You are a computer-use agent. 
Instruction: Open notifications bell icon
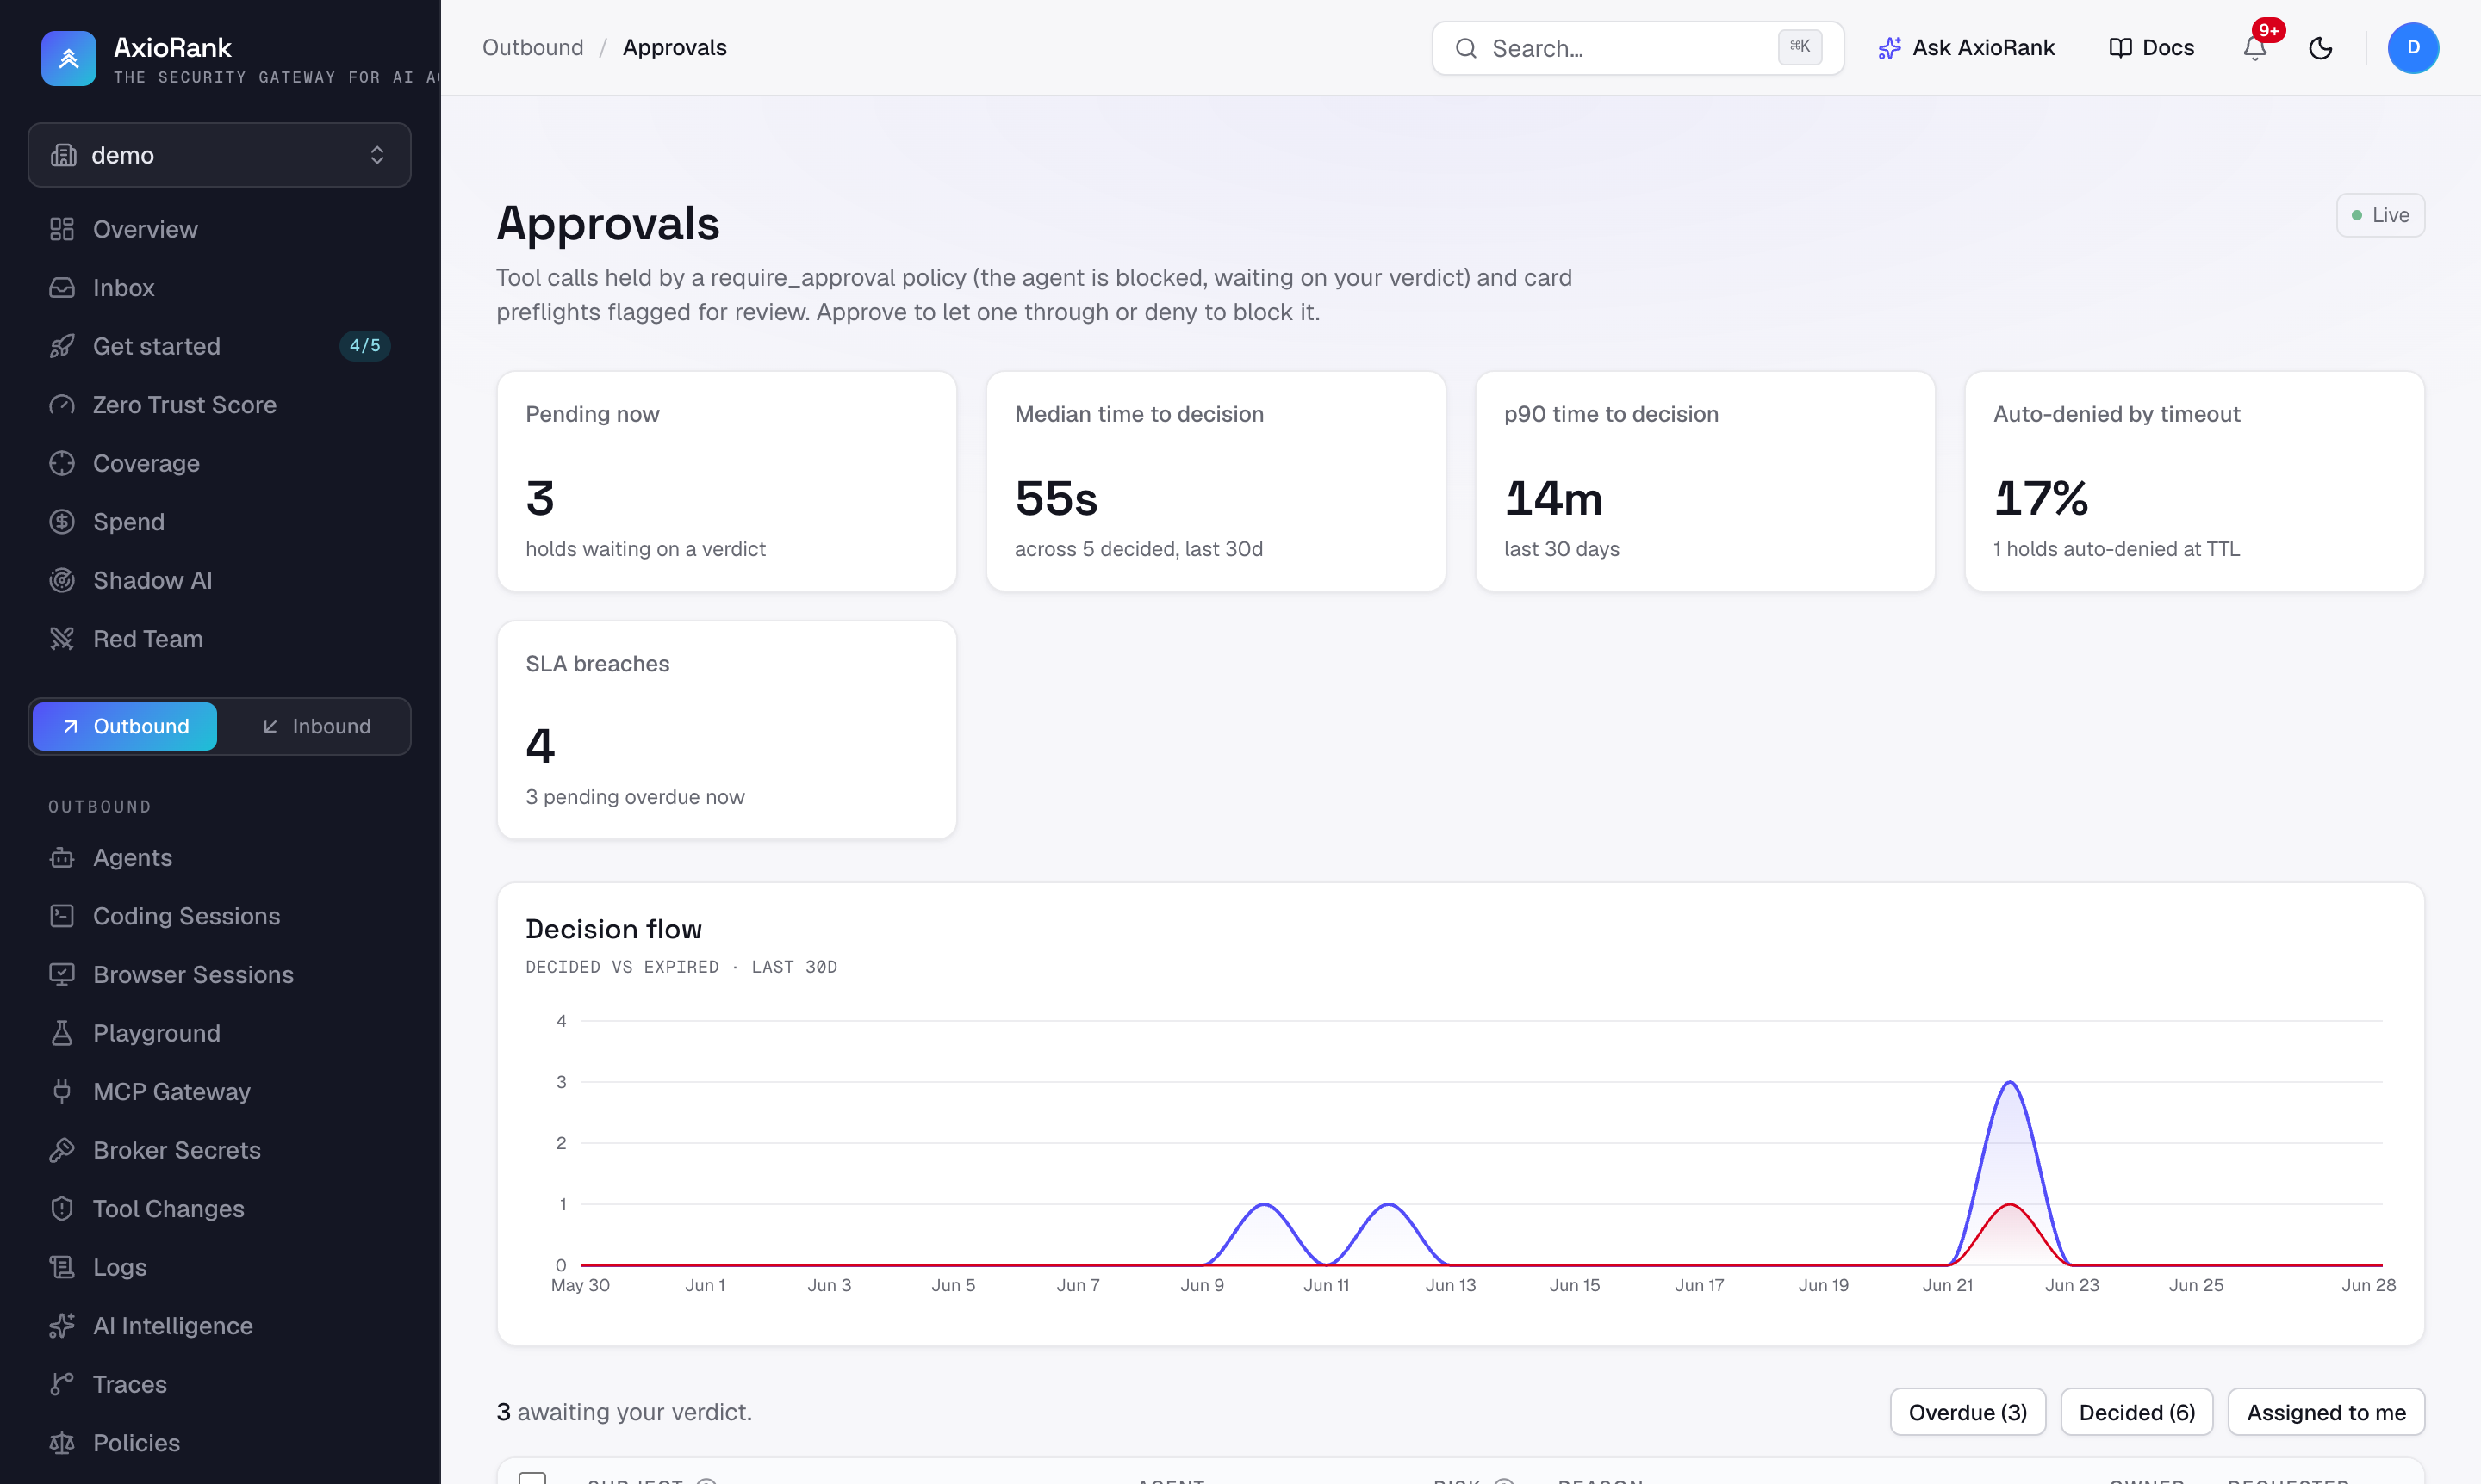2254,48
